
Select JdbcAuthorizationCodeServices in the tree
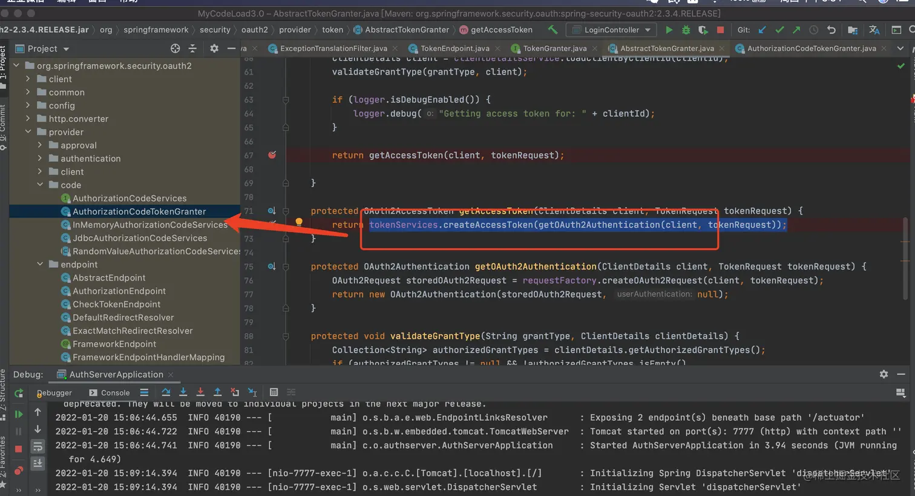point(134,238)
